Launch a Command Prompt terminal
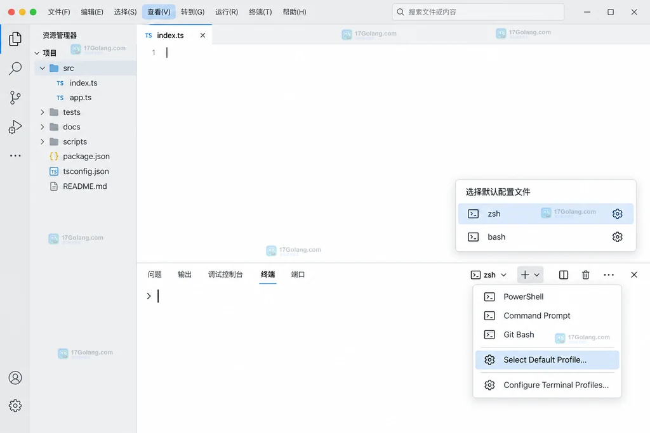This screenshot has height=433, width=650. [x=547, y=316]
